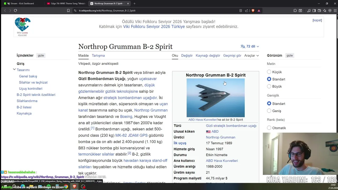The width and height of the screenshot is (338, 190).
Task: Open Viki Folkloru Seviyor 2026 Türkiye link
Action: click(x=154, y=27)
